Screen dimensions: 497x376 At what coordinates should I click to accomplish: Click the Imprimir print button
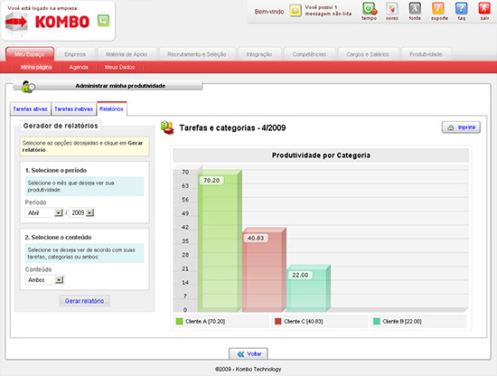tap(461, 127)
